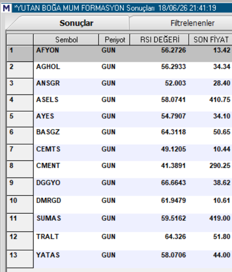Click RSI value 61.9479 for DMRGD

point(174,200)
